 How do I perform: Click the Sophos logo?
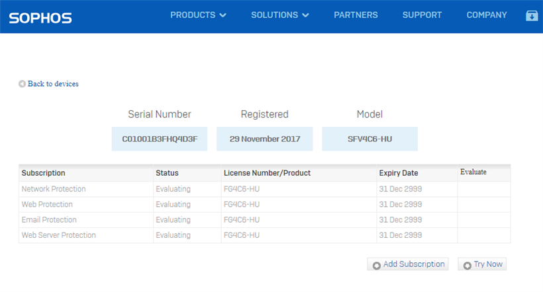coord(40,18)
